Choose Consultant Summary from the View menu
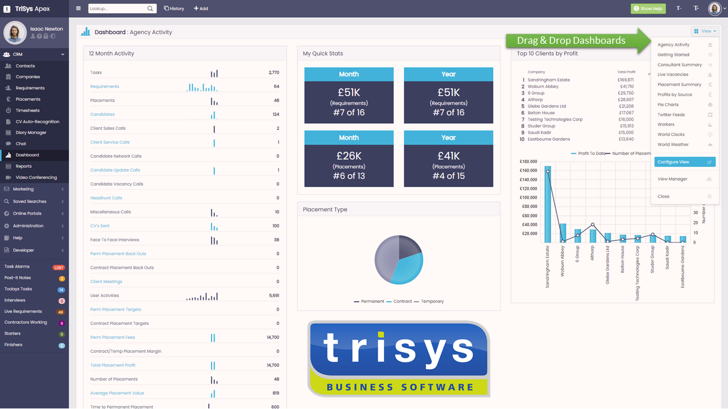This screenshot has width=728, height=409. pos(685,65)
